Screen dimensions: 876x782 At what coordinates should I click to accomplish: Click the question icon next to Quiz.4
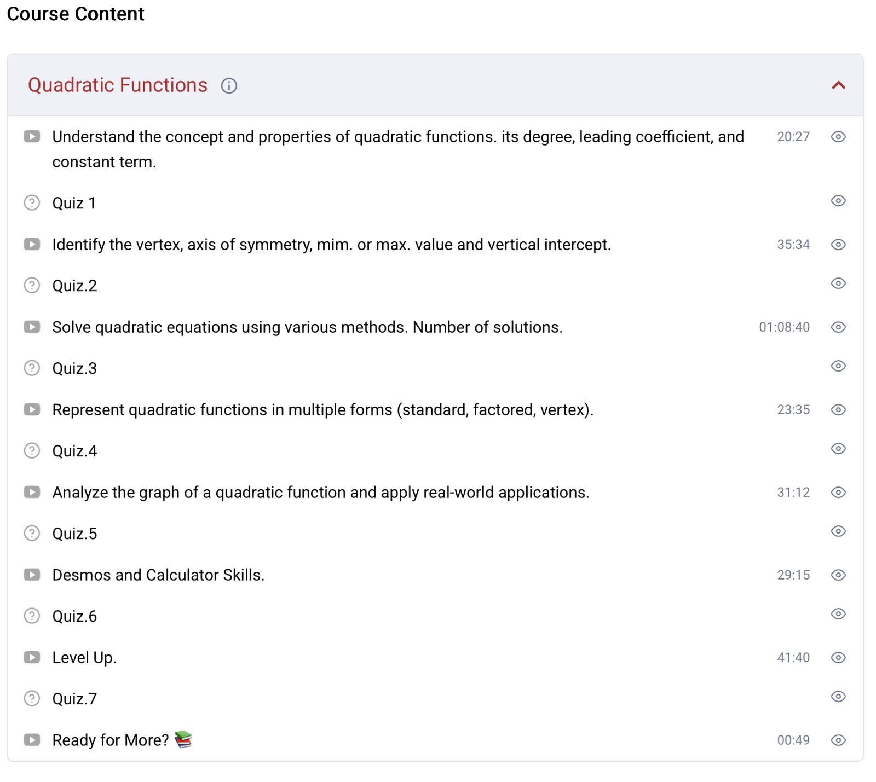click(x=32, y=451)
